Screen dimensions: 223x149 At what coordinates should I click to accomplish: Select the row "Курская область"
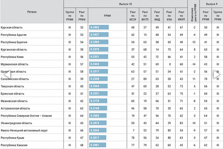point(112,28)
